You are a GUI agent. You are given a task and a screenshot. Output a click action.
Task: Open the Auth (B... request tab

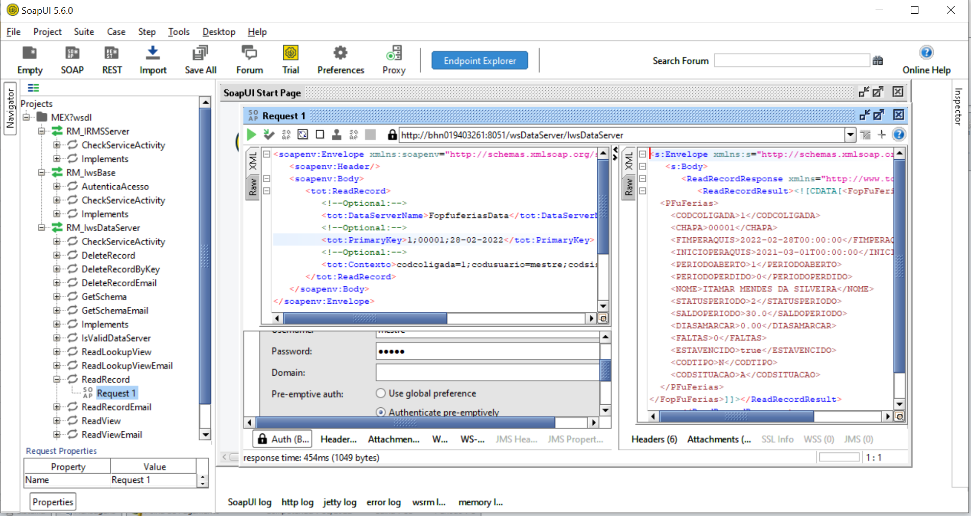(x=283, y=439)
